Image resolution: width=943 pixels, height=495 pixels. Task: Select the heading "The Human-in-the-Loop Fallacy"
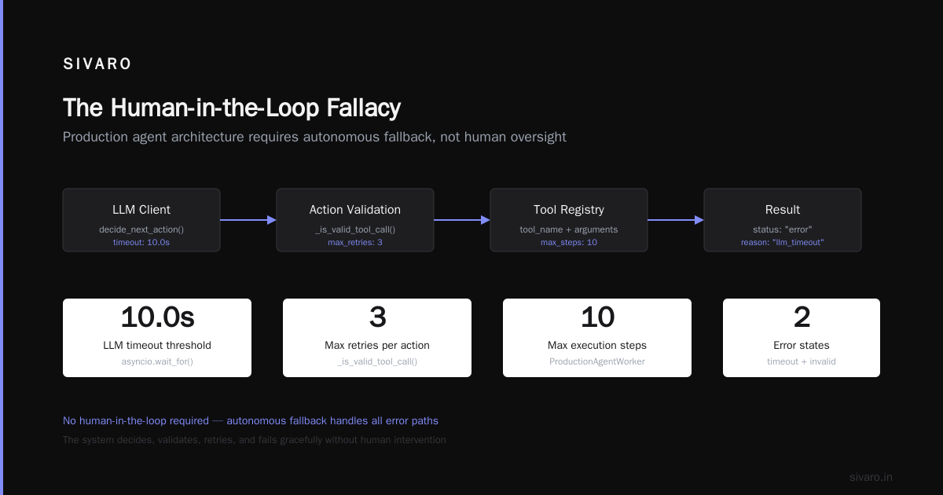[x=232, y=108]
